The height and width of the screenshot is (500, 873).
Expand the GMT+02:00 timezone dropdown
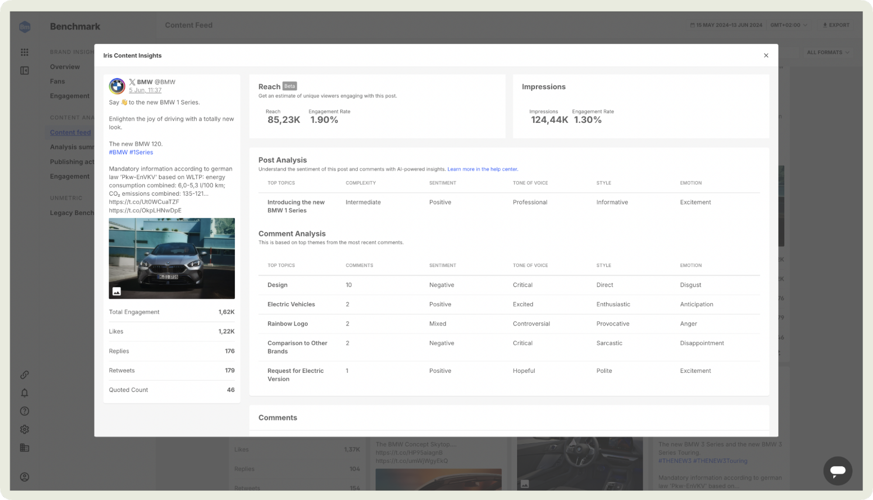click(x=788, y=25)
